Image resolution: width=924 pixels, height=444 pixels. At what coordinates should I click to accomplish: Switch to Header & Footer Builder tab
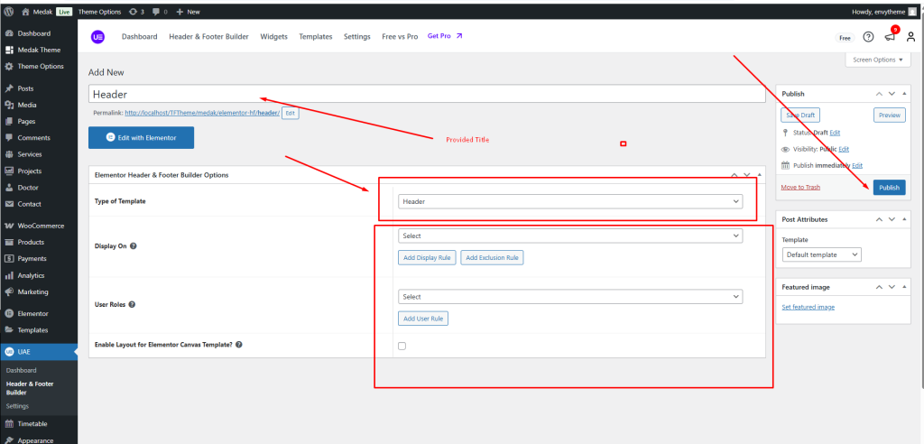[208, 37]
